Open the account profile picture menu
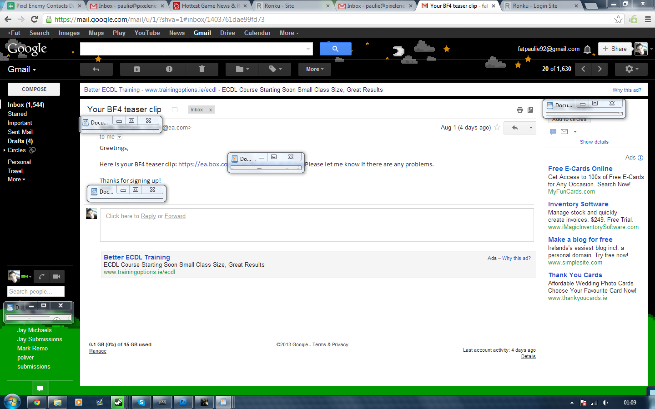This screenshot has width=655, height=409. click(641, 49)
